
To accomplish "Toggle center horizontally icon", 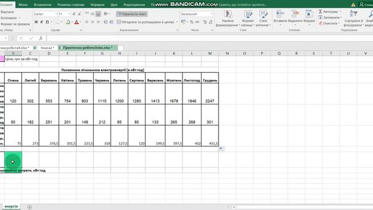I will (x=92, y=22).
